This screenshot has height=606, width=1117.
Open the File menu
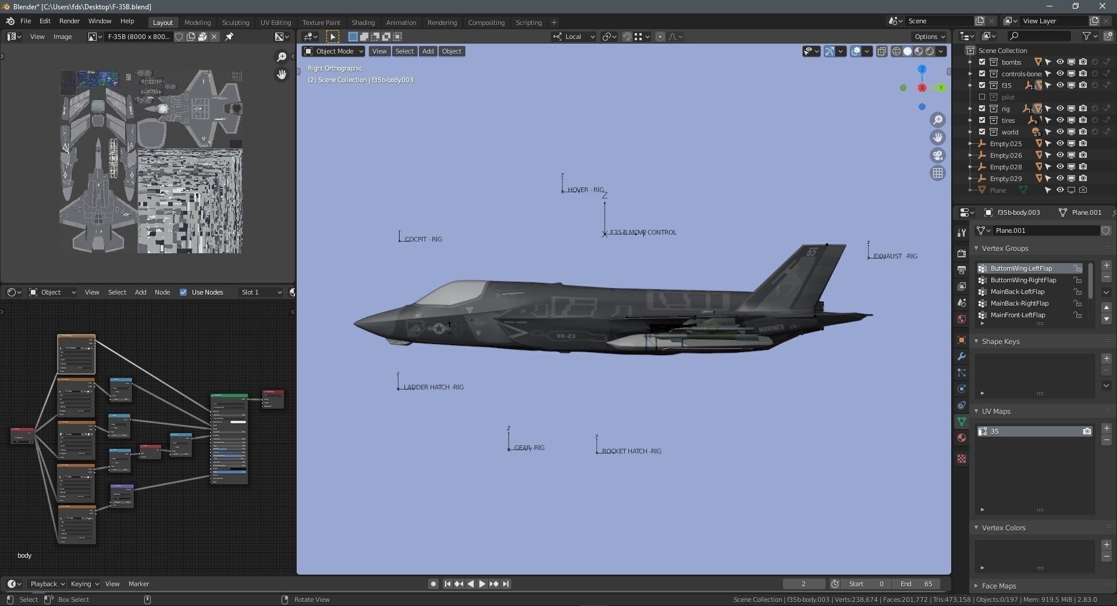coord(26,21)
